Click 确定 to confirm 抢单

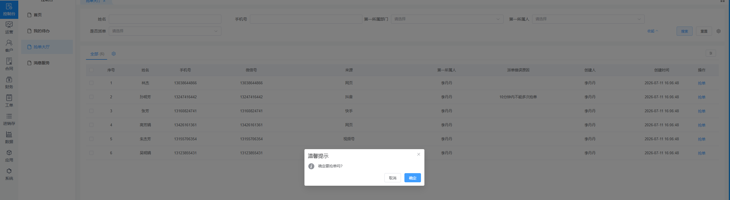[x=412, y=178]
